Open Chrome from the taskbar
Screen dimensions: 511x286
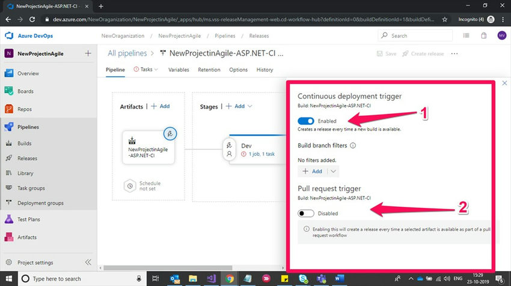[x=230, y=279]
